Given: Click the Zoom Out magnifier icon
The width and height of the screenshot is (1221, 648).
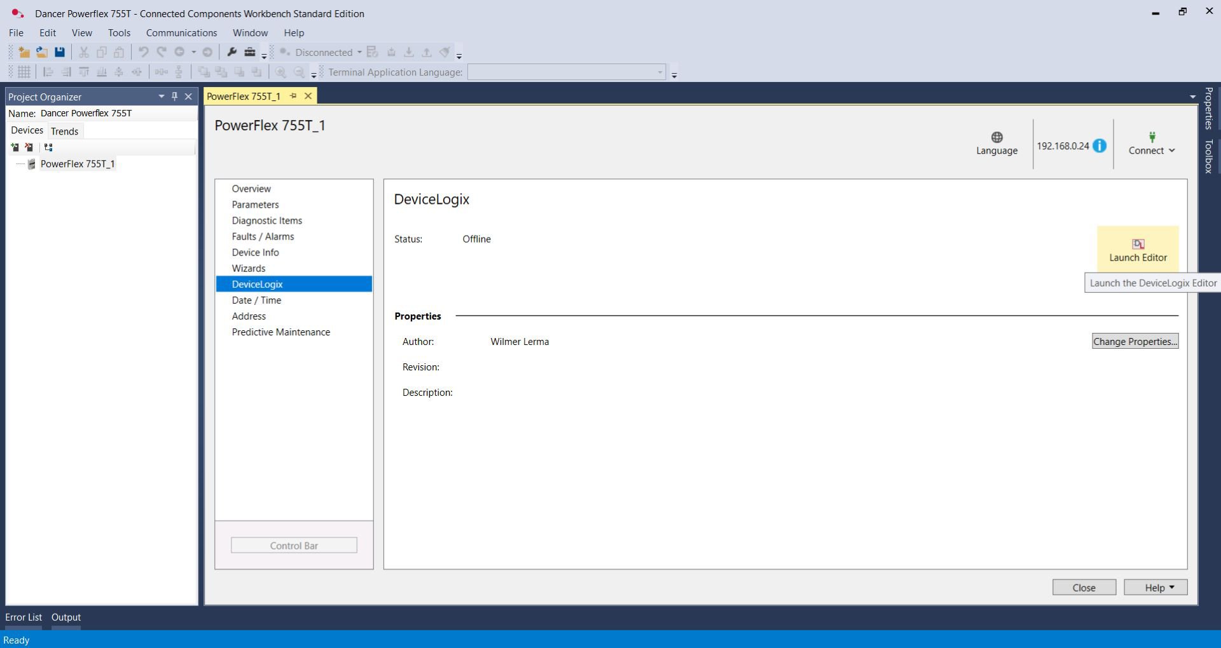Looking at the screenshot, I should tap(299, 72).
